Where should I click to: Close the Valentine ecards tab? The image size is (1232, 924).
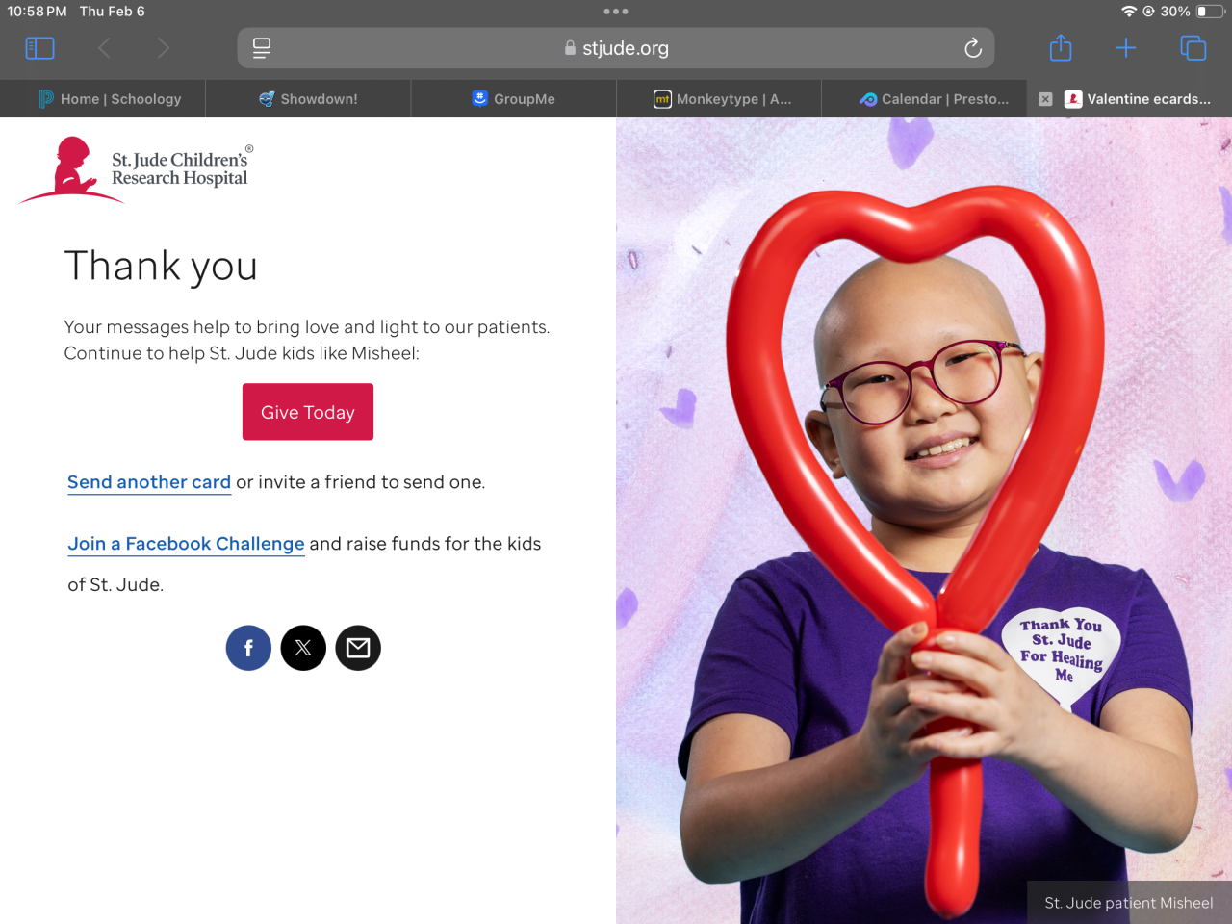[1045, 99]
